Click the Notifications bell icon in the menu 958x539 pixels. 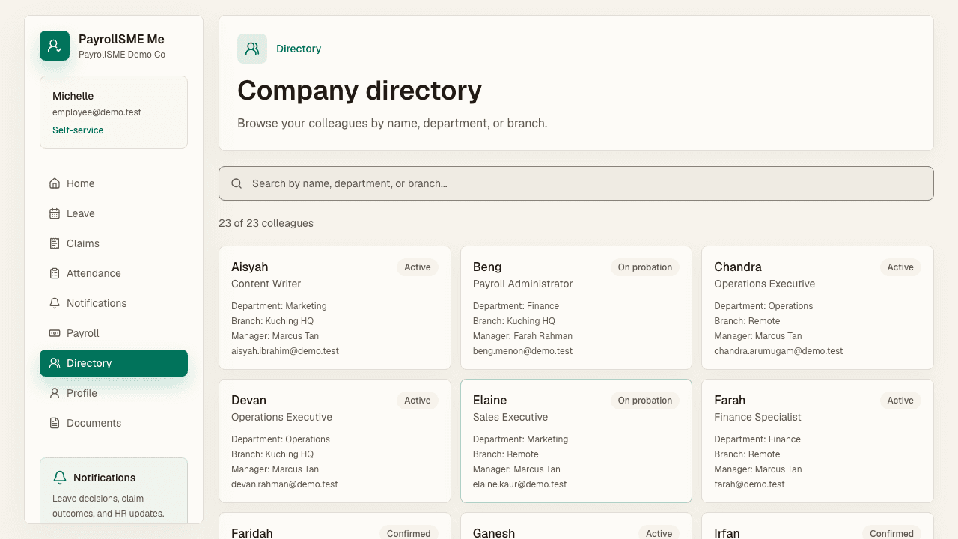point(55,303)
